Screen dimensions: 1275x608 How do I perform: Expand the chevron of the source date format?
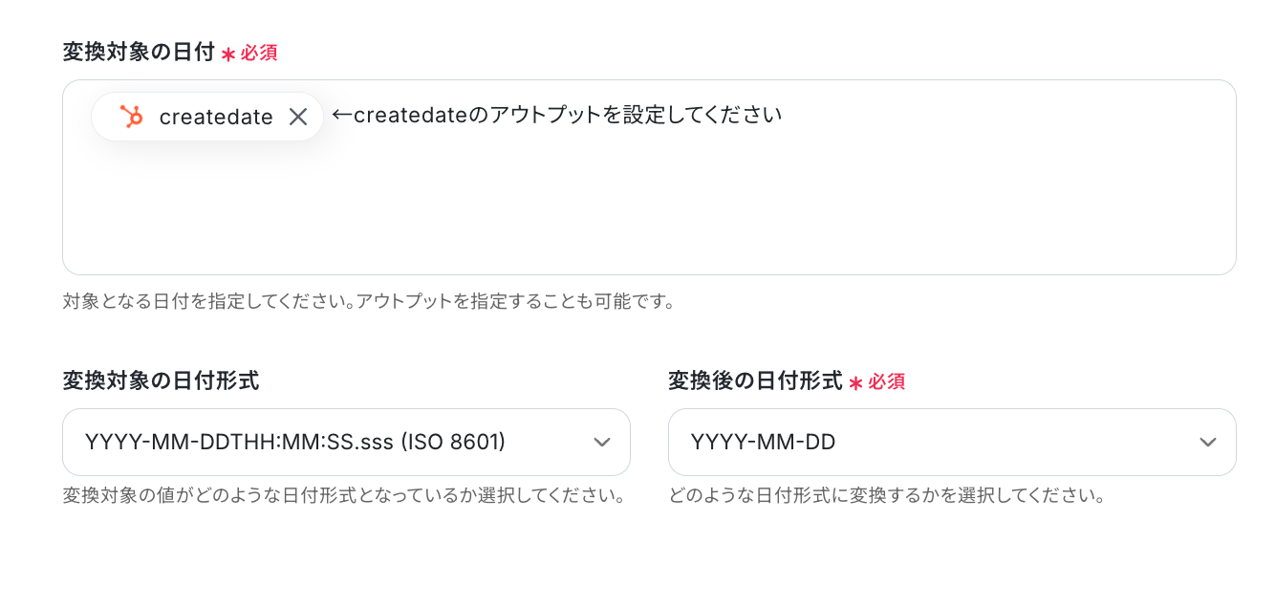pos(601,442)
